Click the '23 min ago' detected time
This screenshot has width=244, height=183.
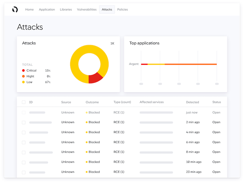tap(194, 172)
